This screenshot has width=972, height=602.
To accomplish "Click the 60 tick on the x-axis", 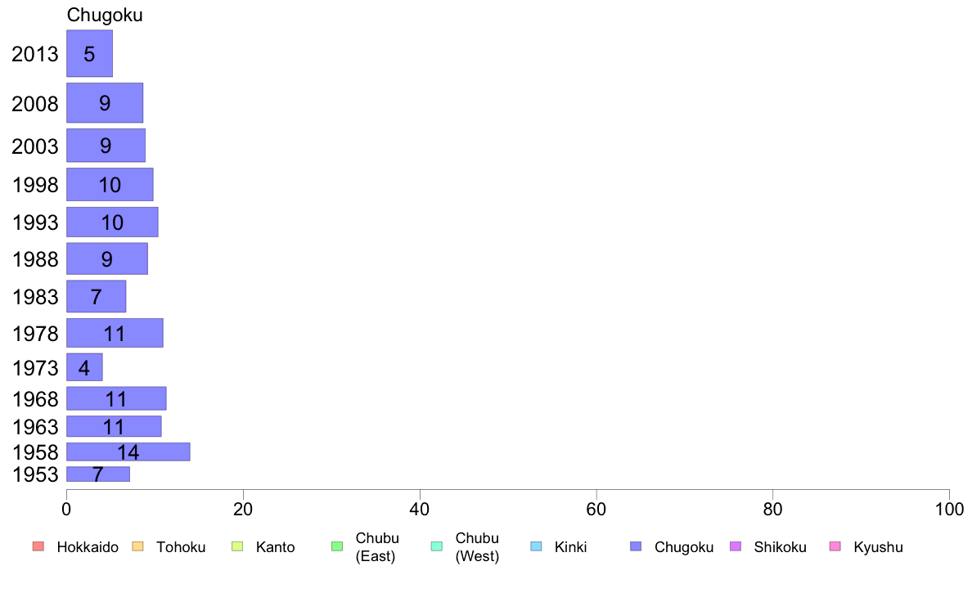I will (596, 510).
